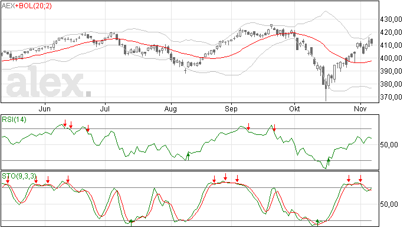Click the 370,00 price axis label

(x=391, y=97)
